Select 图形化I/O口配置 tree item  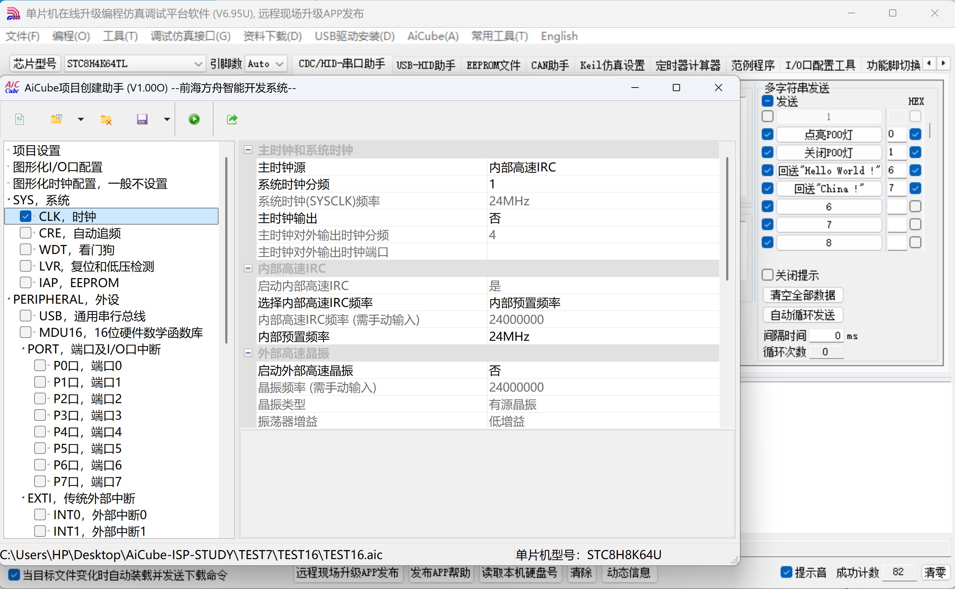pyautogui.click(x=58, y=167)
